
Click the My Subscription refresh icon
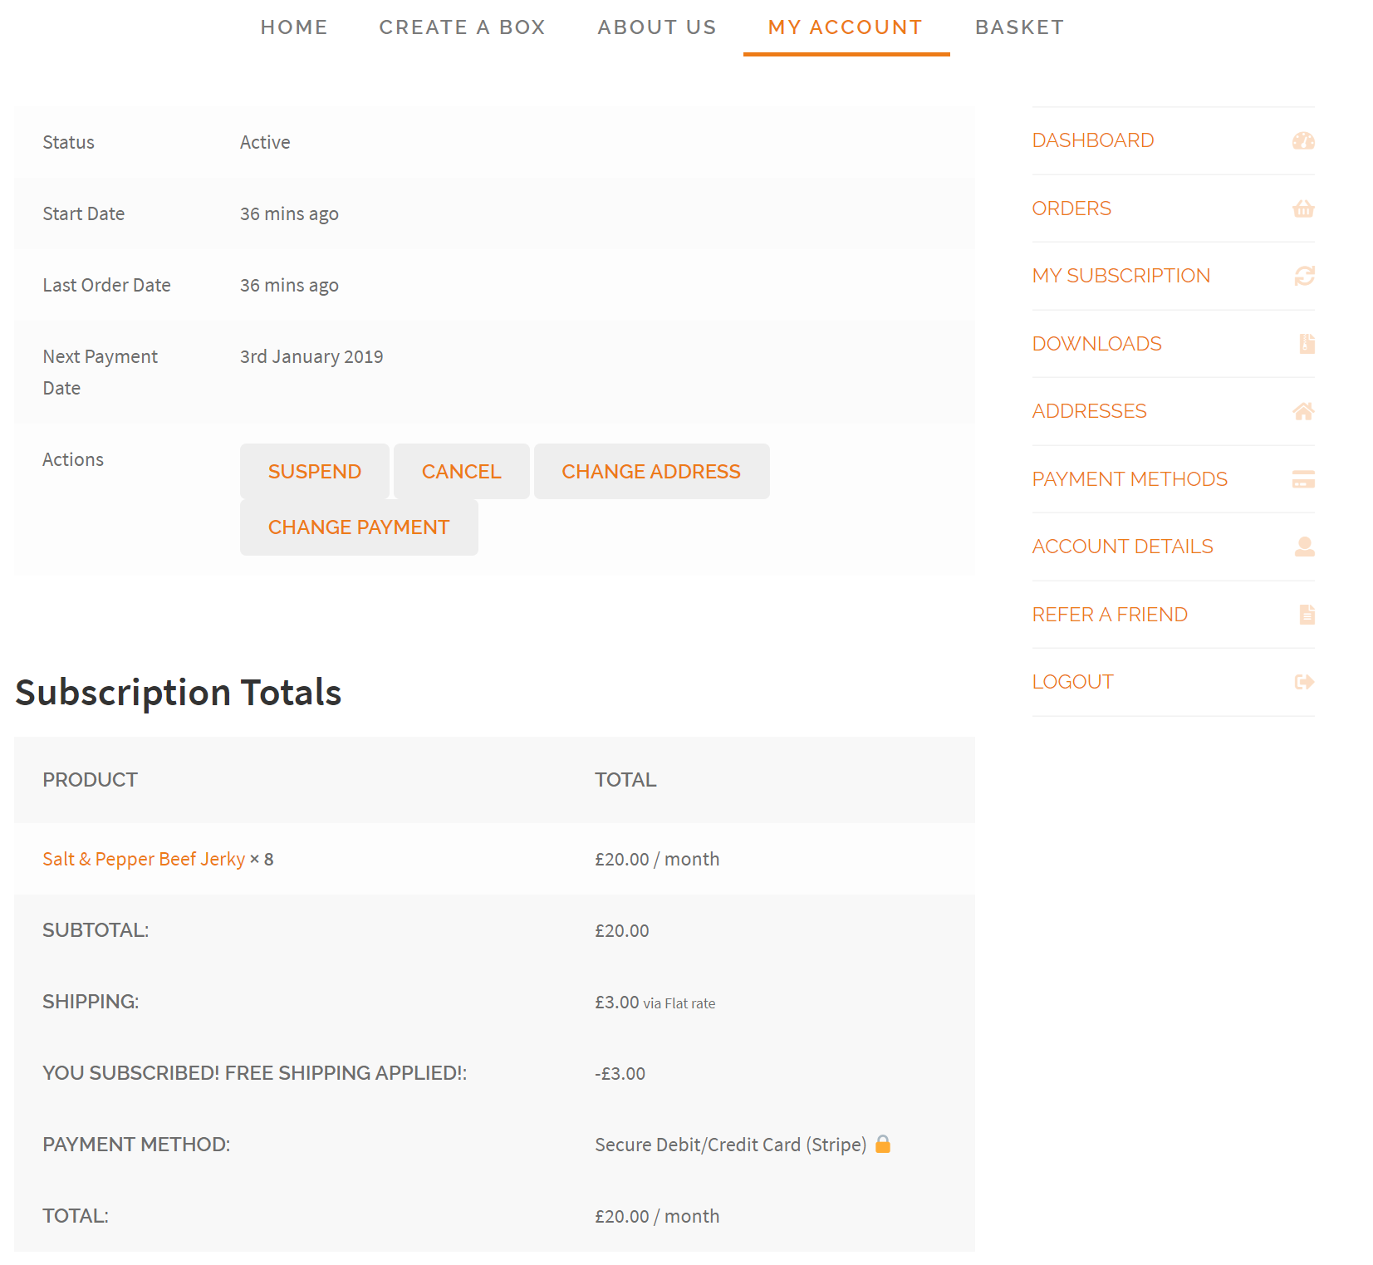1304,276
